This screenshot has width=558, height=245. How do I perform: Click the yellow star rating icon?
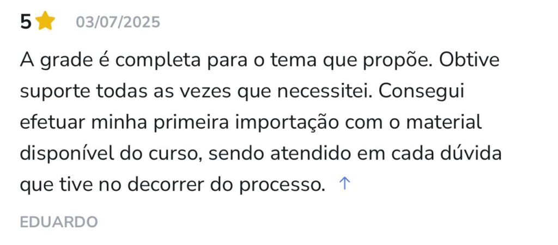(x=46, y=22)
